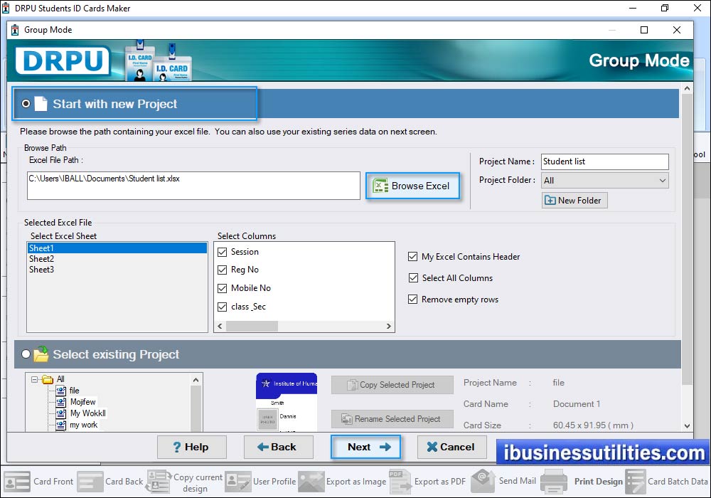
Task: Click inside the Excel File Path field
Action: 192,185
